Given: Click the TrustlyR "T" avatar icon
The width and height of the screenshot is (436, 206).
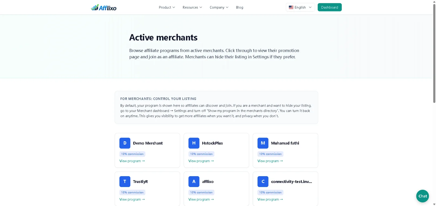Looking at the screenshot, I should (125, 182).
